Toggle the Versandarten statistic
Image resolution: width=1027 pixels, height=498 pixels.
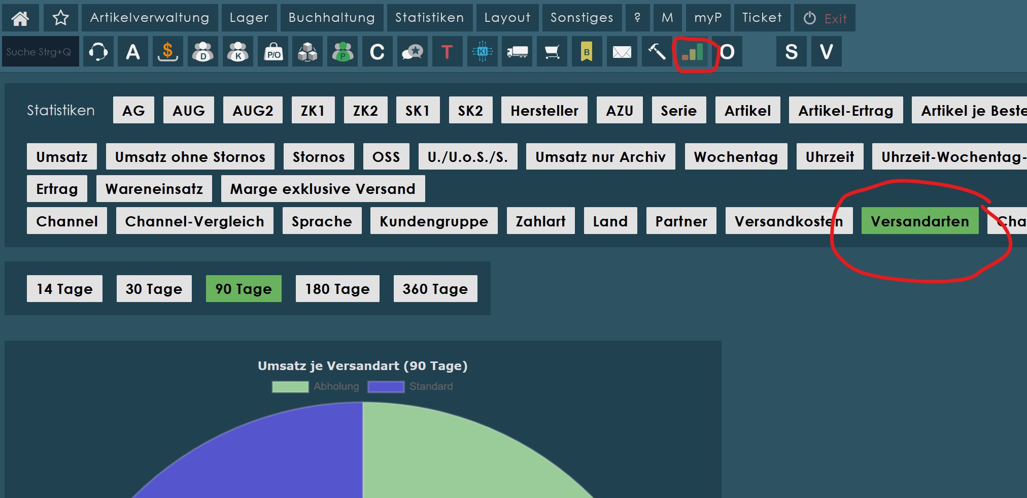coord(920,221)
